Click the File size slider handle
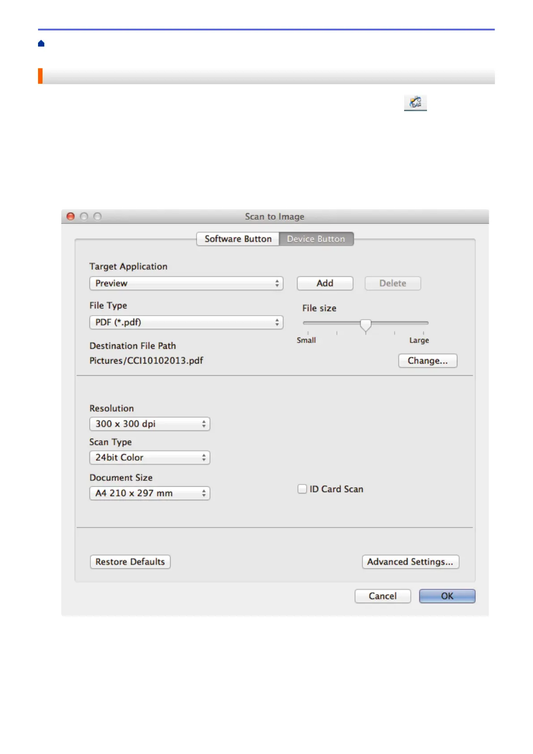The image size is (533, 754). click(366, 325)
